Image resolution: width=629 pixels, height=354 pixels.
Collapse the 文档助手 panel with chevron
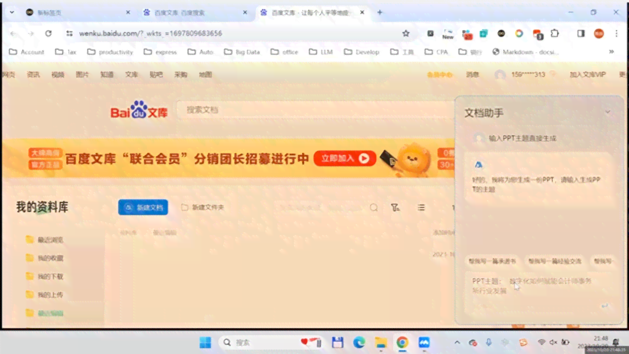[607, 112]
